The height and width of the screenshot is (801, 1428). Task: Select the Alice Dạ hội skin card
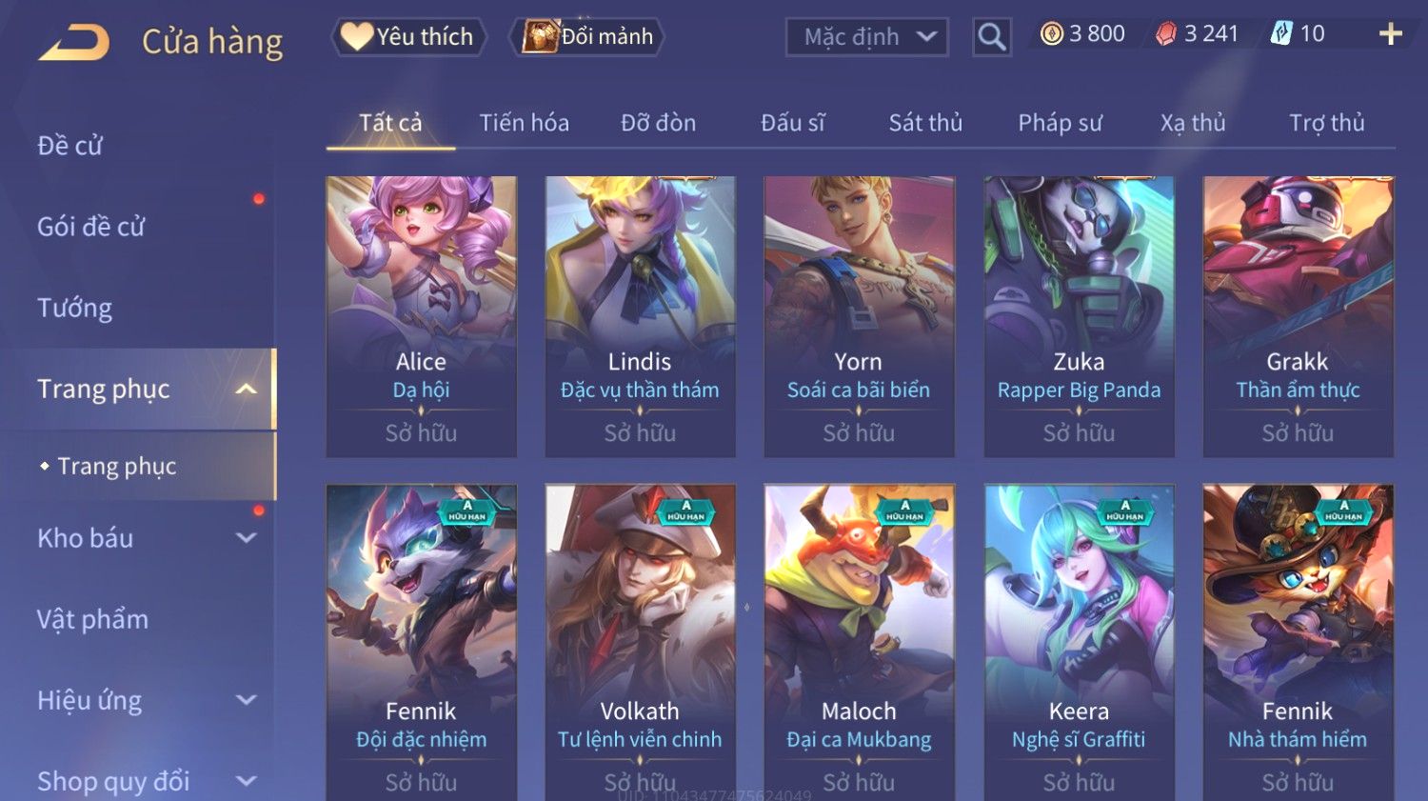tap(421, 316)
